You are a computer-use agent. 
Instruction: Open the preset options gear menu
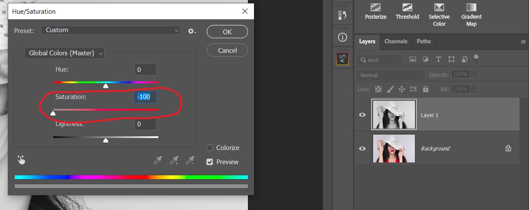(x=192, y=31)
